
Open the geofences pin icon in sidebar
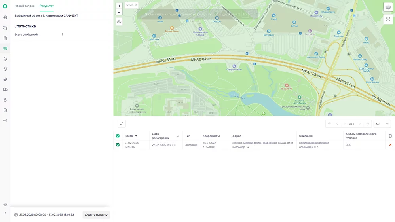click(x=5, y=69)
